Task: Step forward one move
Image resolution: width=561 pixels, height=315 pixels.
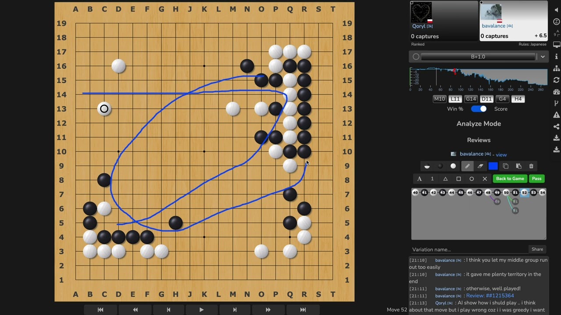Action: coord(234,310)
